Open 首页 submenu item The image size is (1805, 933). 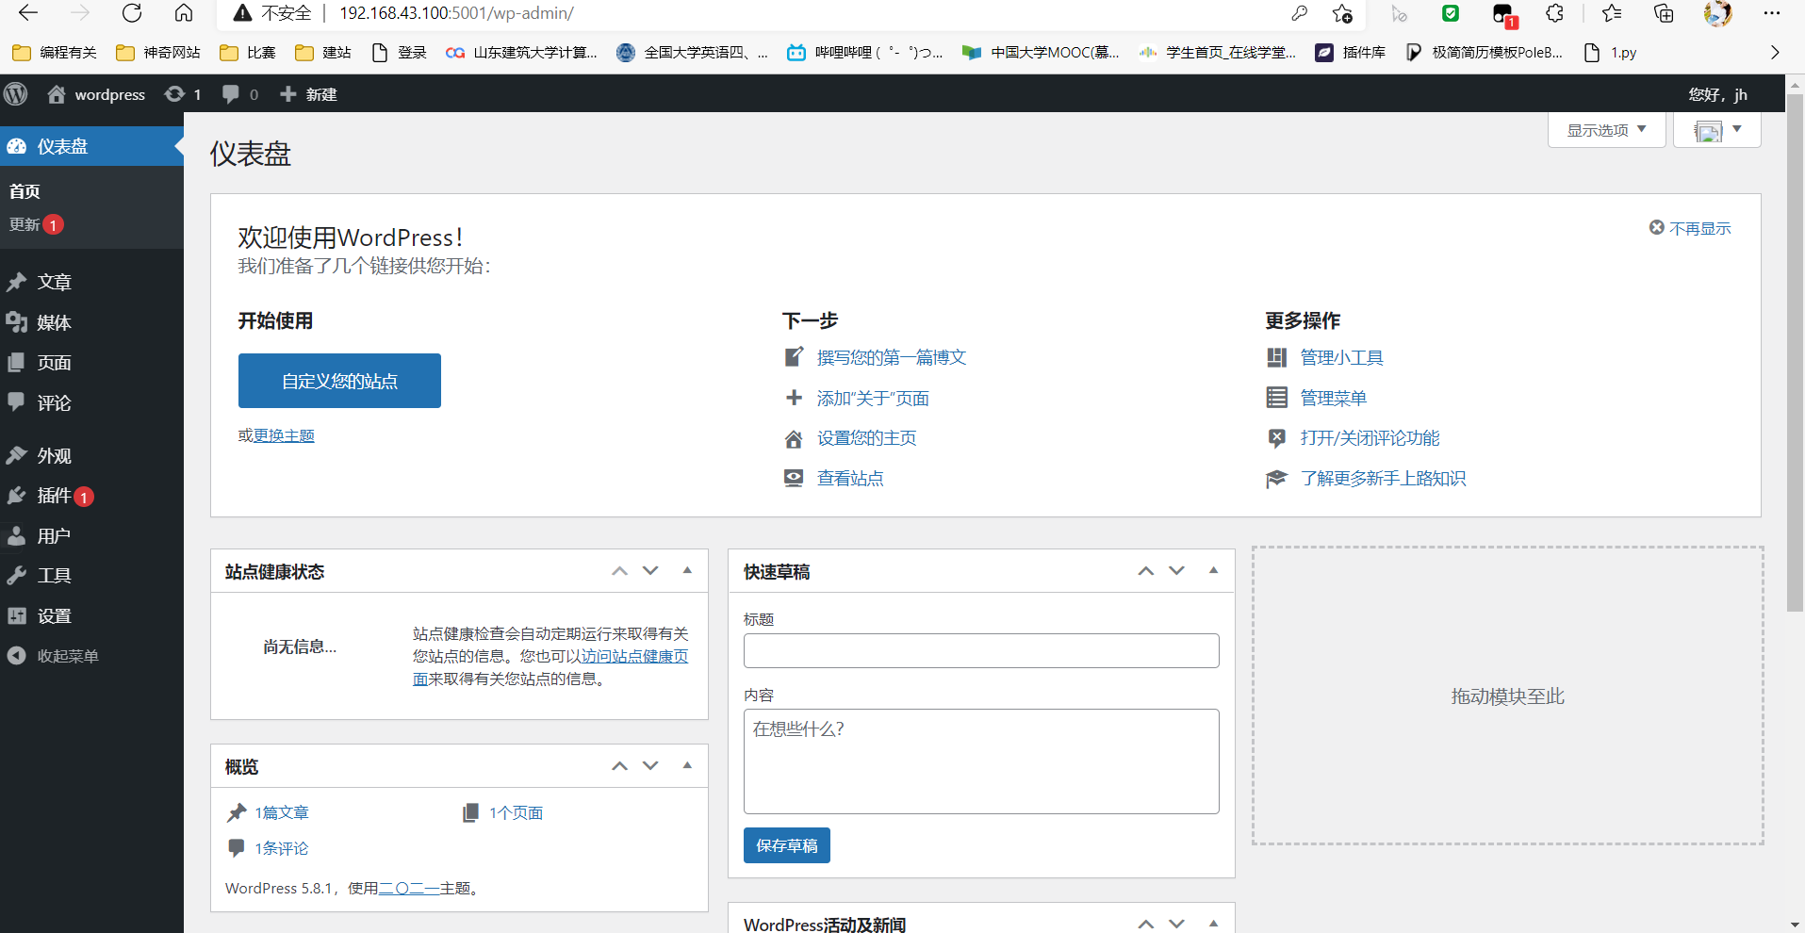(x=25, y=191)
